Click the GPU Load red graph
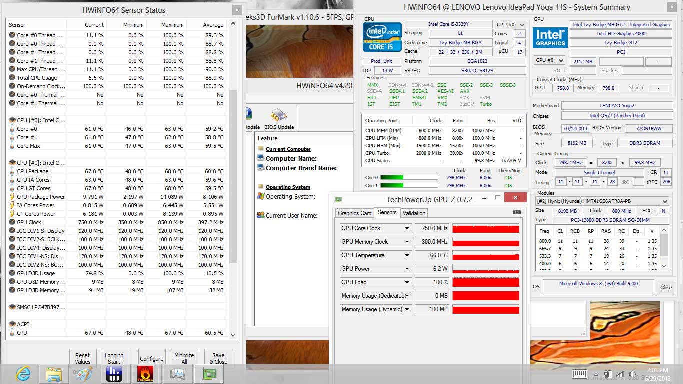The height and width of the screenshot is (384, 683). (x=486, y=282)
